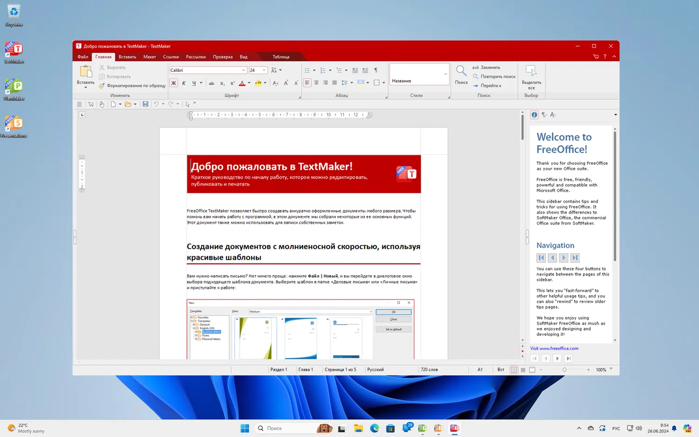Toggle formatting marks pilcrow in ribbon

point(376,70)
